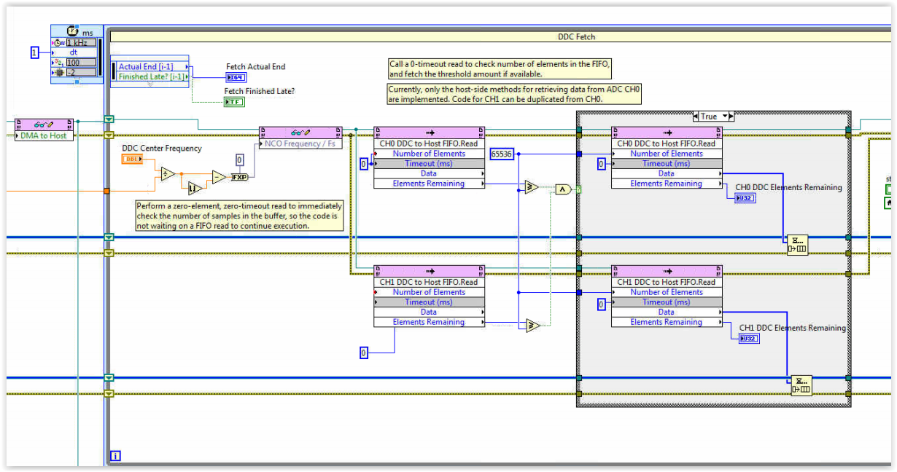This screenshot has width=897, height=472.
Task: Go to previous case using left arrow
Action: pyautogui.click(x=696, y=117)
